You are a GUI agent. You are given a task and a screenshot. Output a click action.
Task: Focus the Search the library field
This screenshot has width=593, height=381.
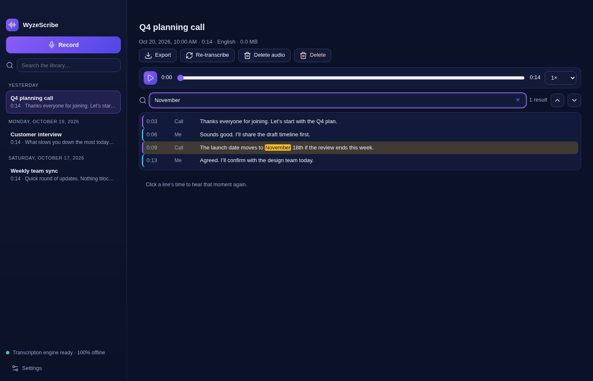pyautogui.click(x=69, y=65)
